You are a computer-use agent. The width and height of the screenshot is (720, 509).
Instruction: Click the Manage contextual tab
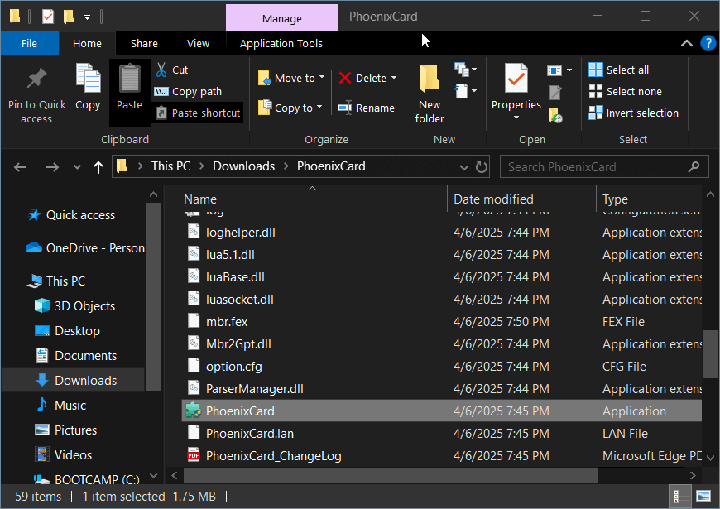pyautogui.click(x=282, y=18)
